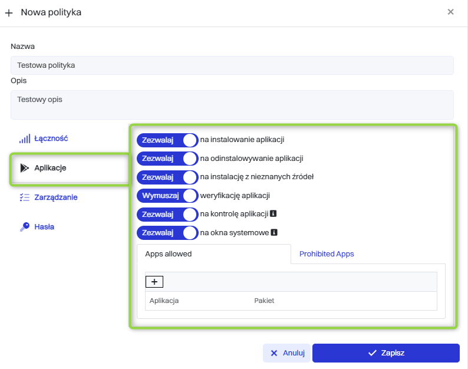Click the info icon next to kontrolę aplikacji
The width and height of the screenshot is (468, 369).
[x=273, y=214]
